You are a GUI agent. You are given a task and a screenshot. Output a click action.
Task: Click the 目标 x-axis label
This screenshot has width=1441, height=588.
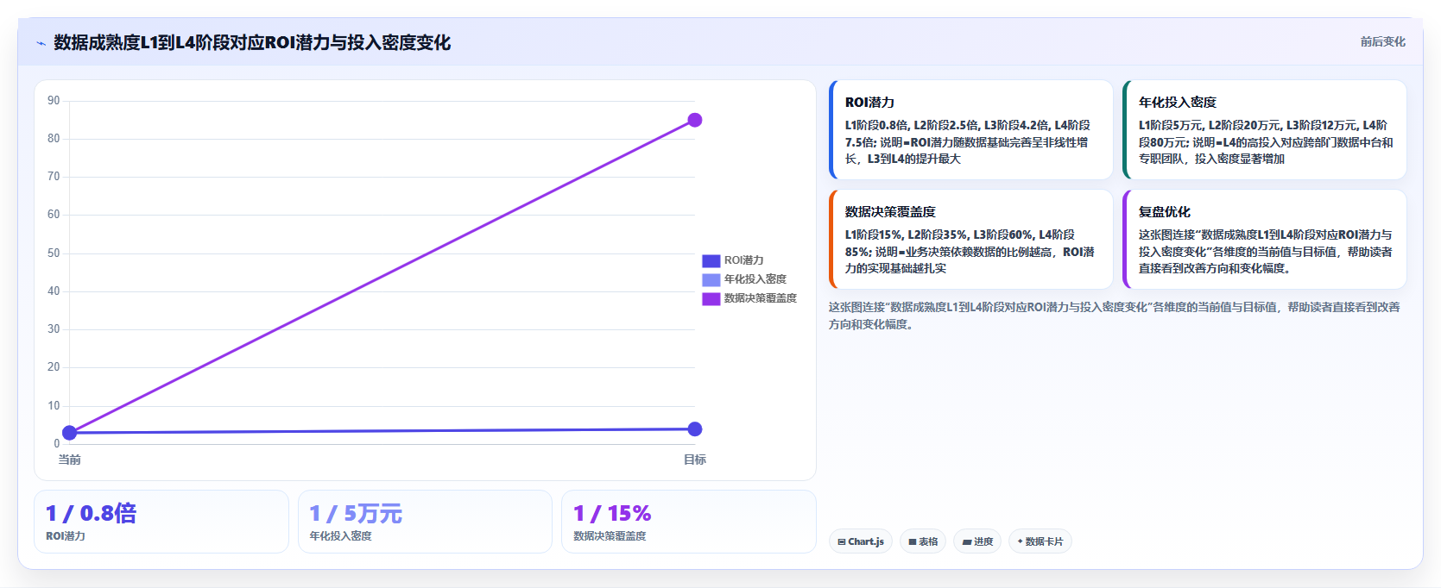[695, 460]
